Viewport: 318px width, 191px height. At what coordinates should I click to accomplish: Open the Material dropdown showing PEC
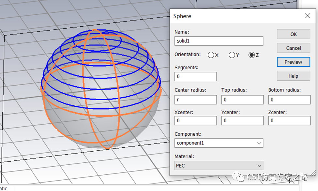pos(219,166)
